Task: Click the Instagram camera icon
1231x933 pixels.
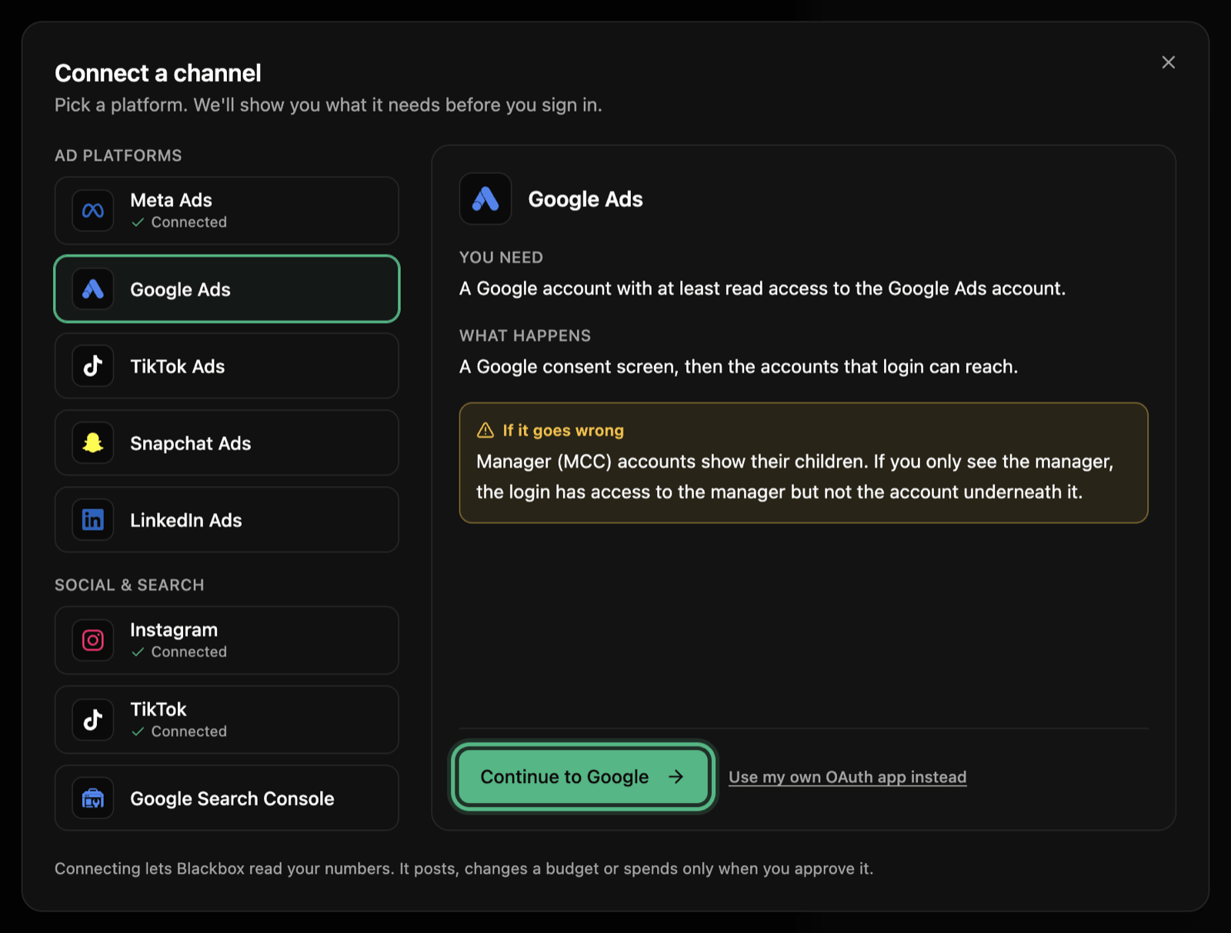Action: [x=93, y=640]
